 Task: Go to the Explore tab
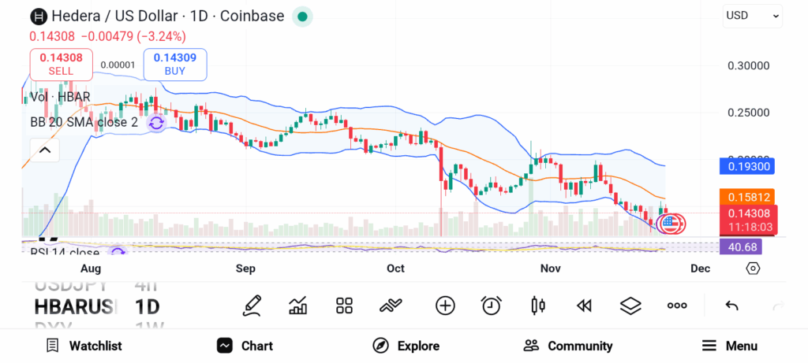pos(406,346)
